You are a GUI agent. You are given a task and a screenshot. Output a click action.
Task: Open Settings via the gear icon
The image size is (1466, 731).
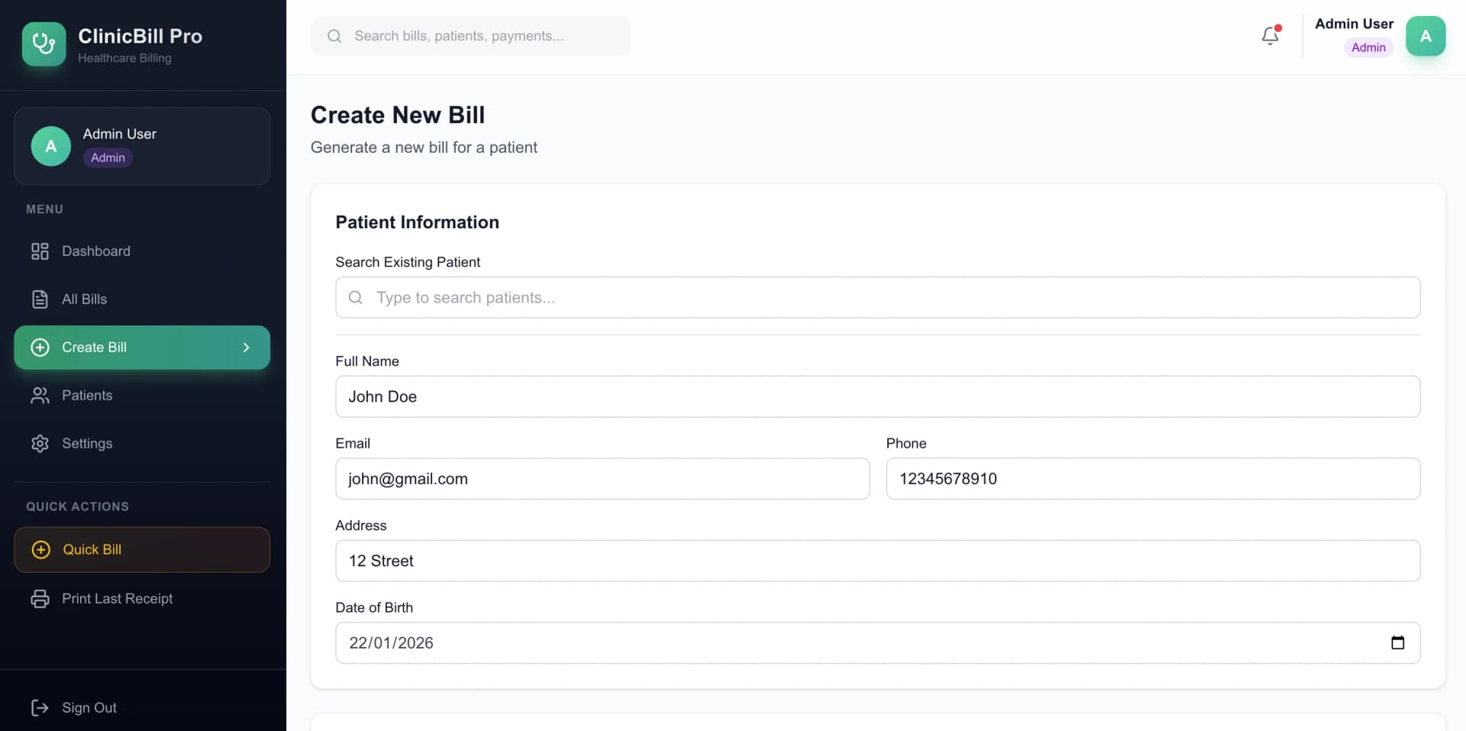coord(40,443)
